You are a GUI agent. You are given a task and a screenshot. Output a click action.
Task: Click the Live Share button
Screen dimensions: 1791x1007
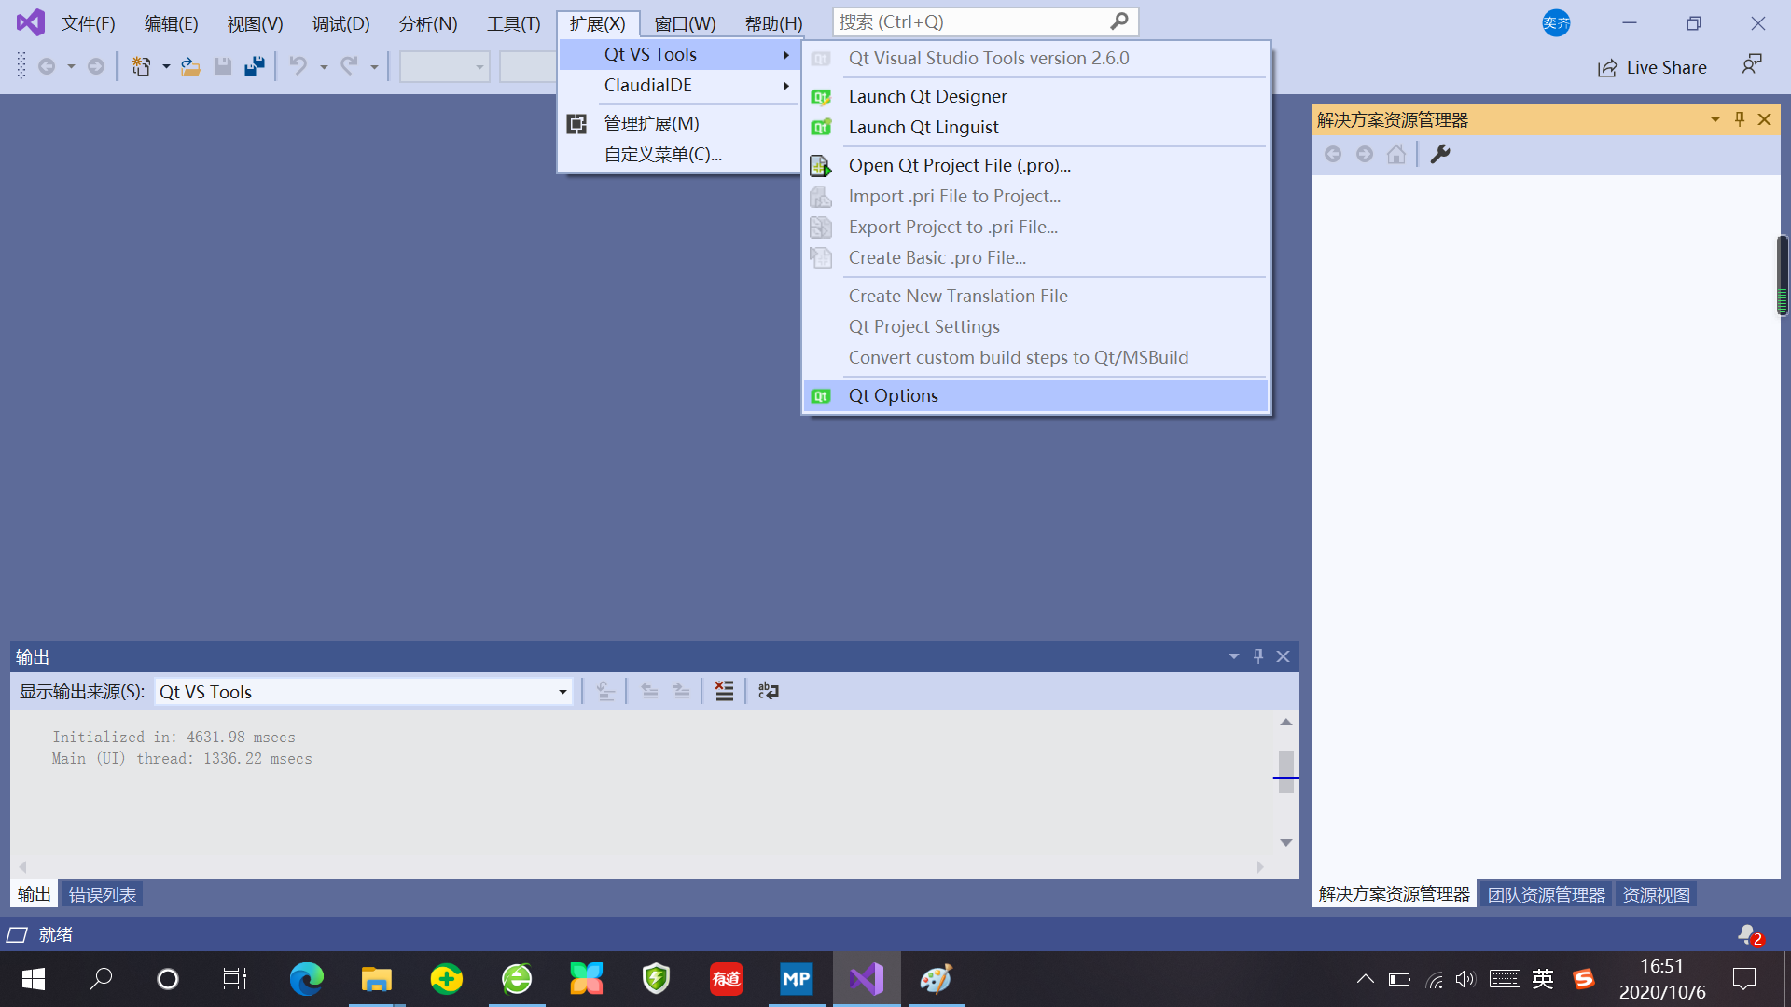tap(1652, 67)
